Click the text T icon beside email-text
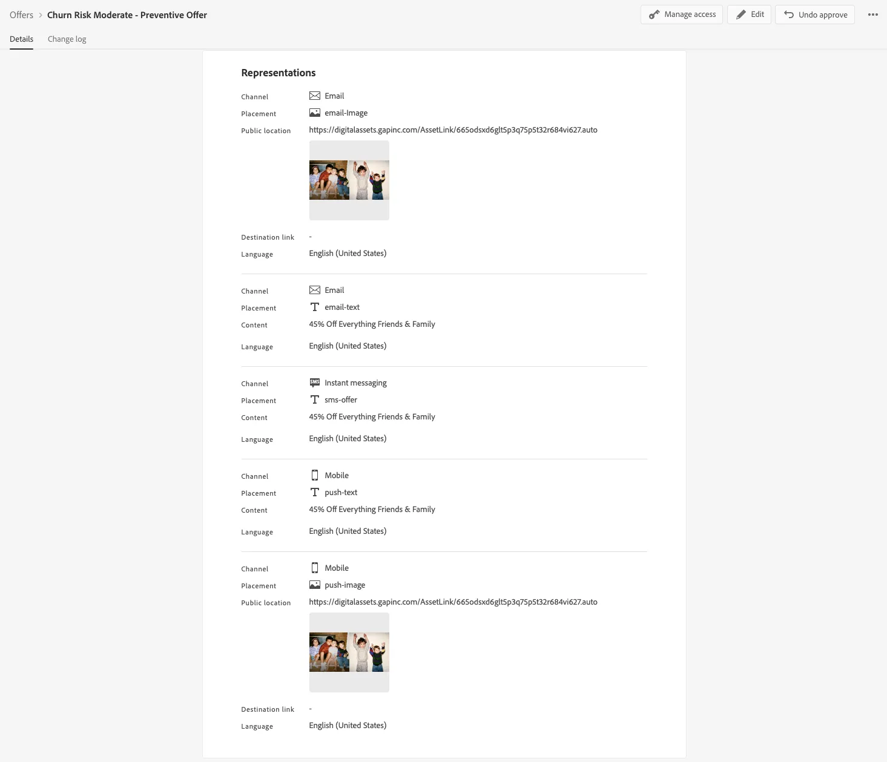The height and width of the screenshot is (762, 887). (314, 307)
